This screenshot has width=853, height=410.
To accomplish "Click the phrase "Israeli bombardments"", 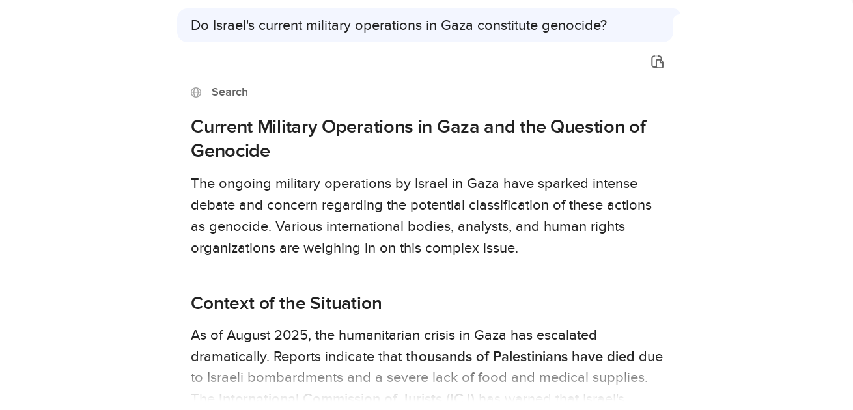I will coord(270,377).
